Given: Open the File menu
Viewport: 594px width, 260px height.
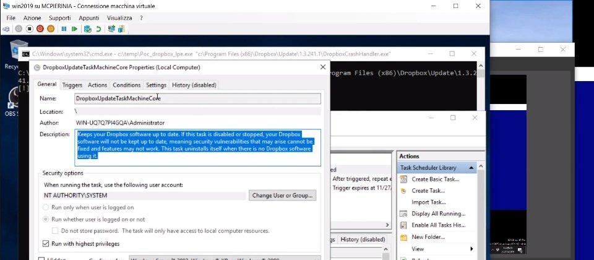Looking at the screenshot, I should (11, 18).
